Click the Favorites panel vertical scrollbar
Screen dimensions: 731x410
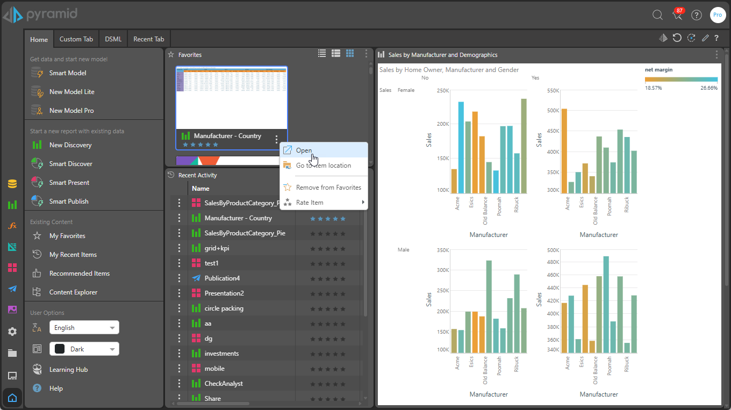(370, 70)
